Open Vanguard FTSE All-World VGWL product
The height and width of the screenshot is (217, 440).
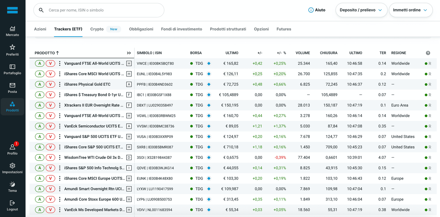[94, 116]
